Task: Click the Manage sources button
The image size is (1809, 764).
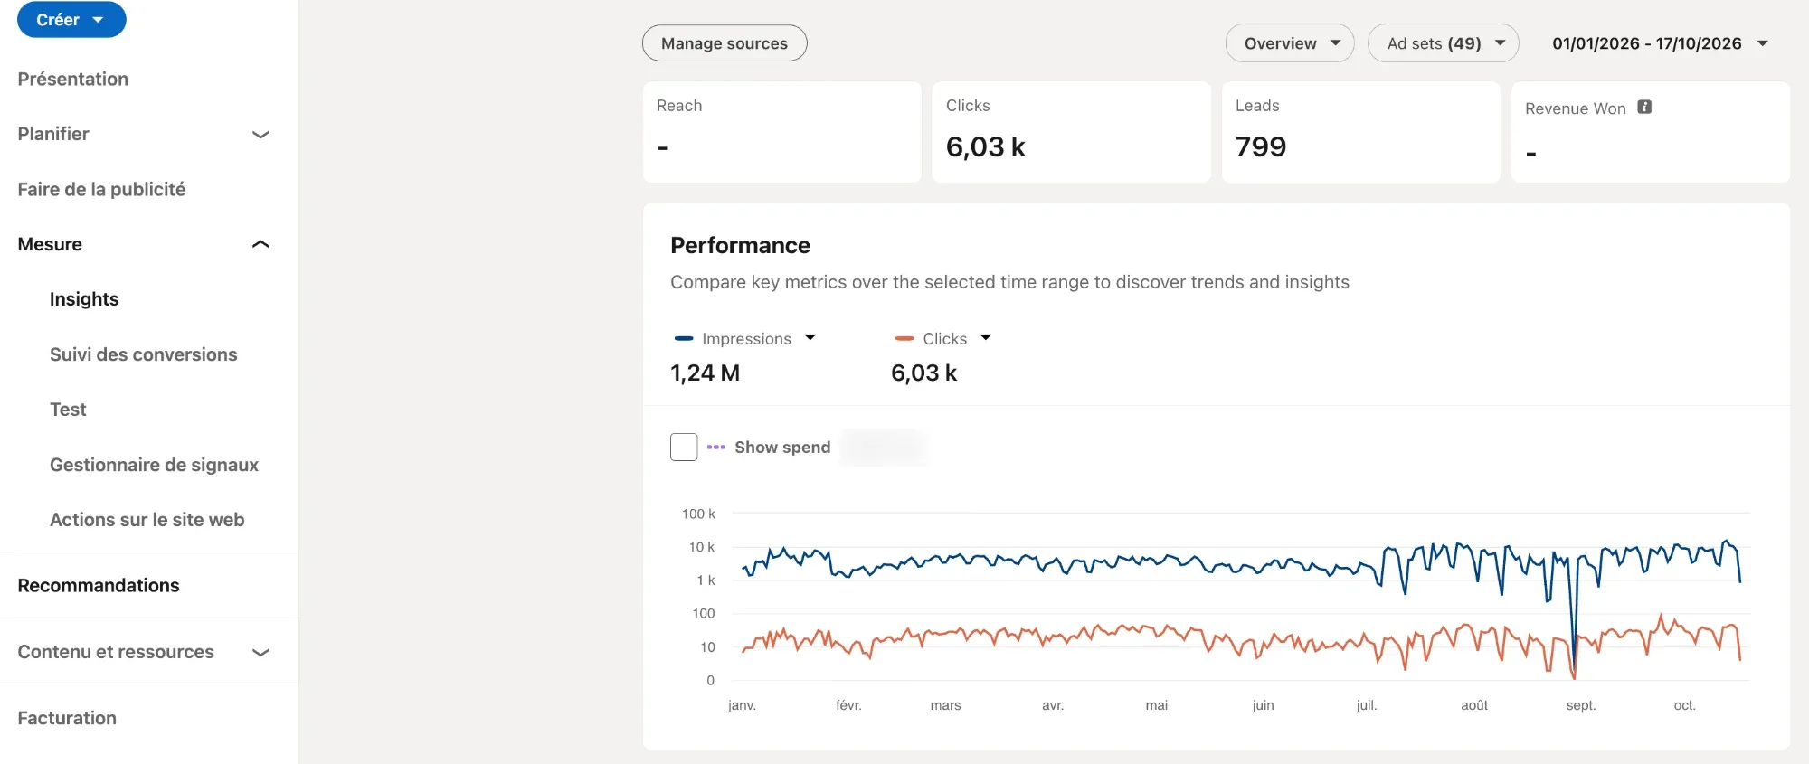Action: [x=725, y=43]
